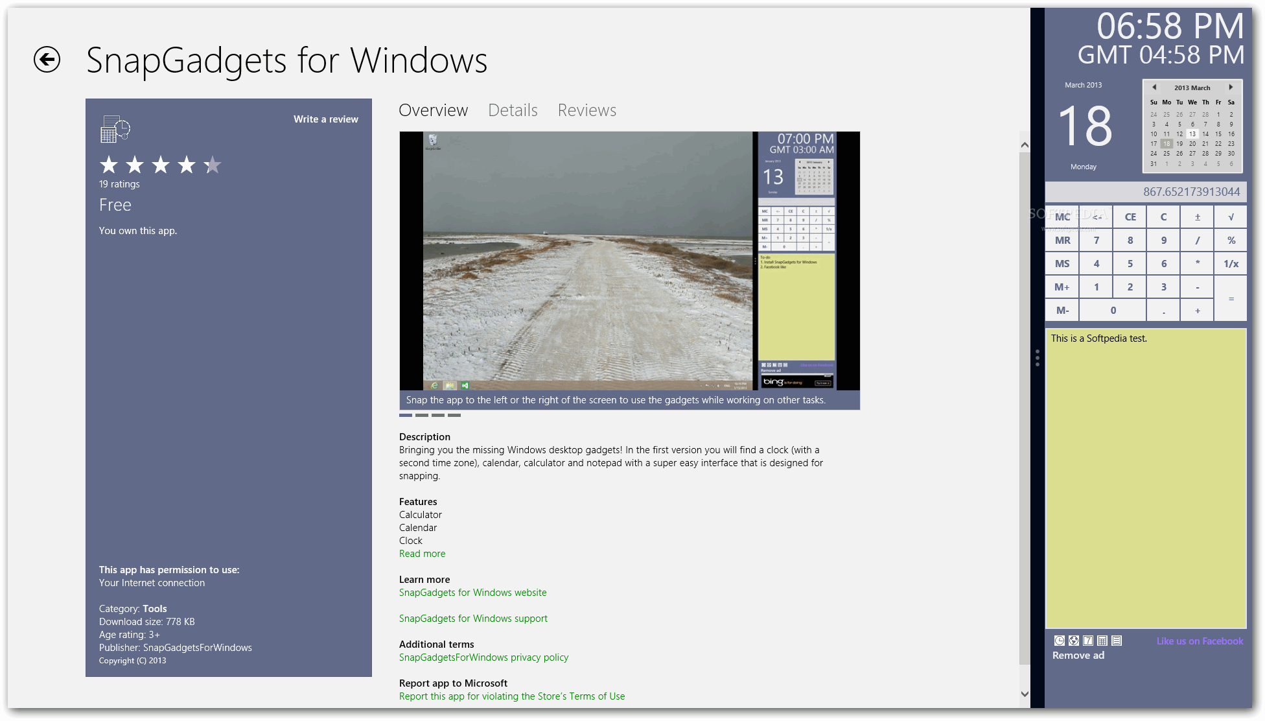
Task: Click calculator digit 7 key
Action: coord(1097,241)
